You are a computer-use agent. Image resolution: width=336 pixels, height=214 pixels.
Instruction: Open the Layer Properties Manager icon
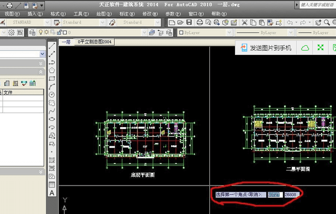pos(32,32)
